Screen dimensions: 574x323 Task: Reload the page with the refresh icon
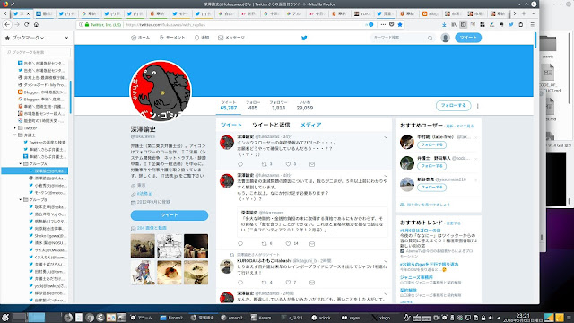click(26, 24)
